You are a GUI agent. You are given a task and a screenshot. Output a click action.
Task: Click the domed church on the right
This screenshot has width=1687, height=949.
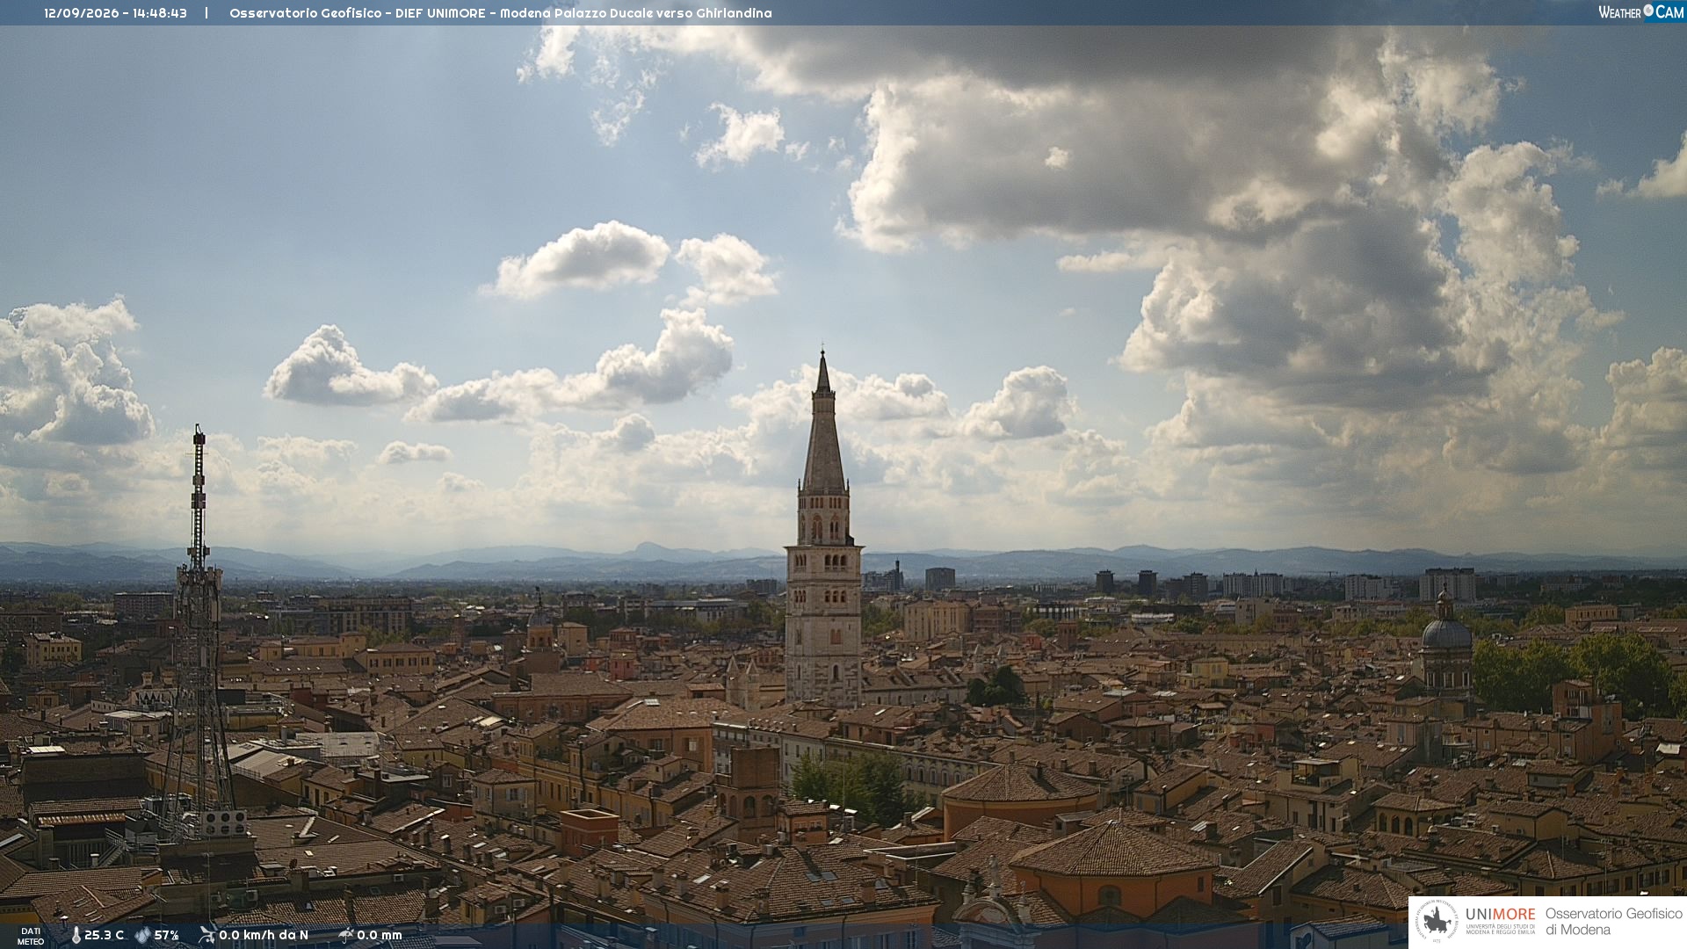pos(1445,646)
